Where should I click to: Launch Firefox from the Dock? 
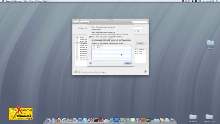tap(59, 120)
